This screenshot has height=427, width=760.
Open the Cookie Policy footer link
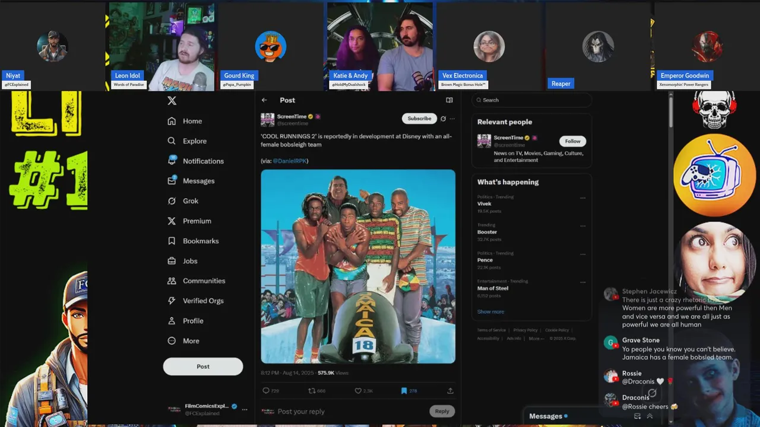(557, 330)
